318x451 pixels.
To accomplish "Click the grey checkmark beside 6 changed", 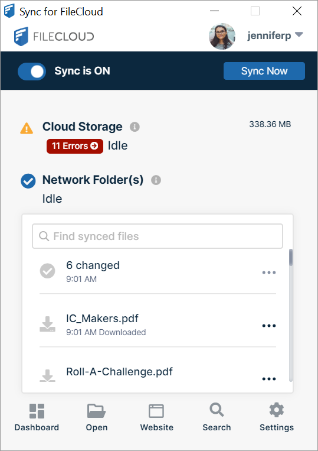I will 47,271.
